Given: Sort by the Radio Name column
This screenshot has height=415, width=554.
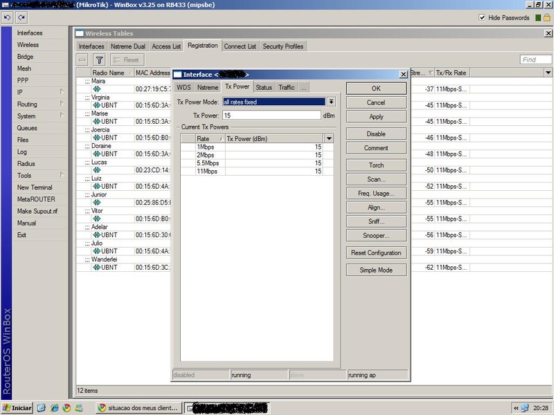Looking at the screenshot, I should click(113, 73).
